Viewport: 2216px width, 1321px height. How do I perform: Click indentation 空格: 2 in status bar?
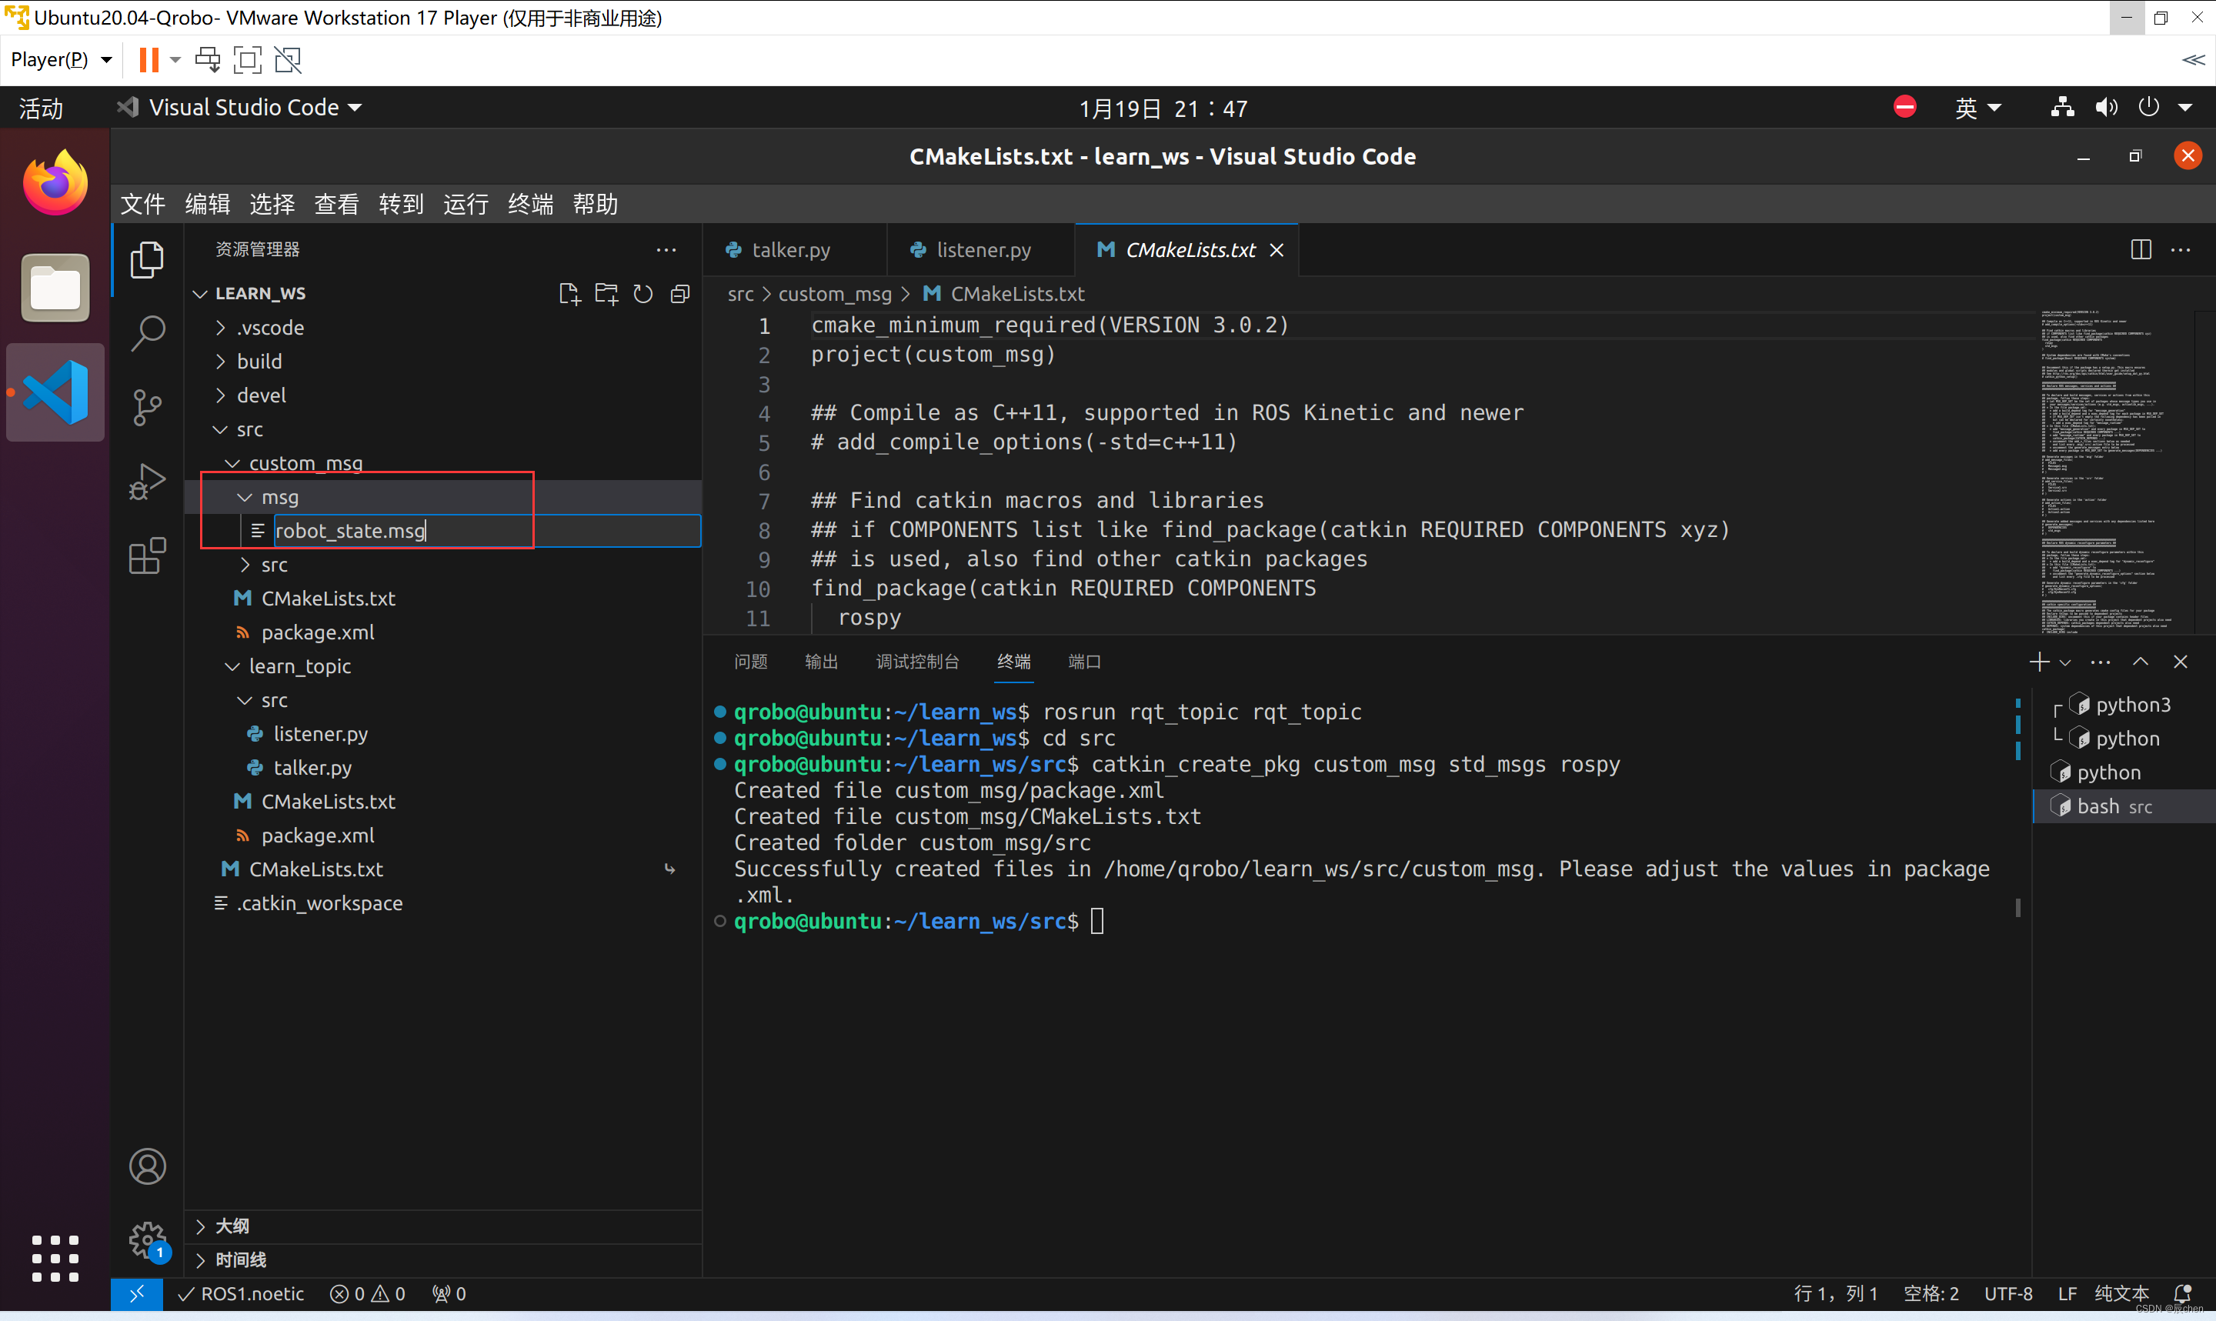[1931, 1293]
